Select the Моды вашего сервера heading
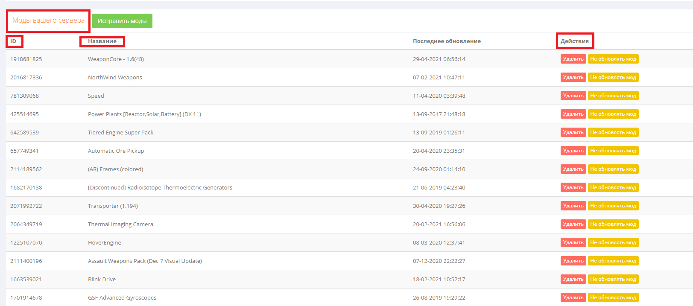Viewport: 693px width, 306px height. 48,20
